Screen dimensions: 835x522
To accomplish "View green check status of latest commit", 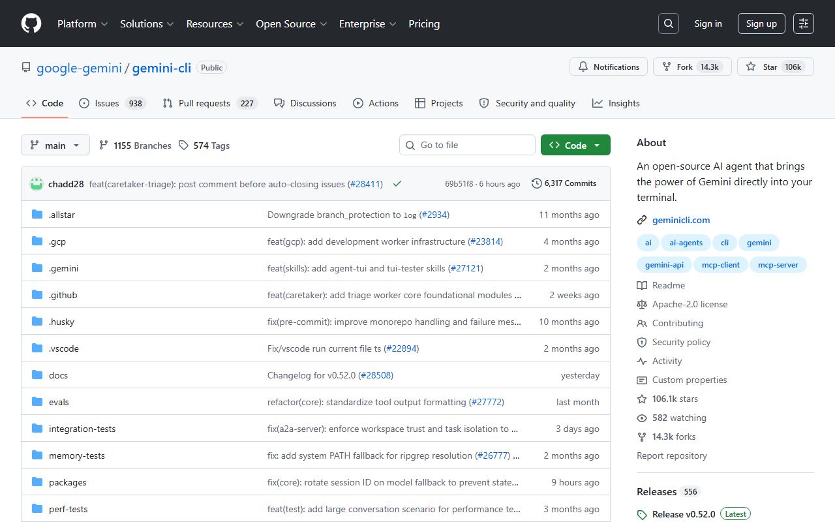I will tap(397, 184).
